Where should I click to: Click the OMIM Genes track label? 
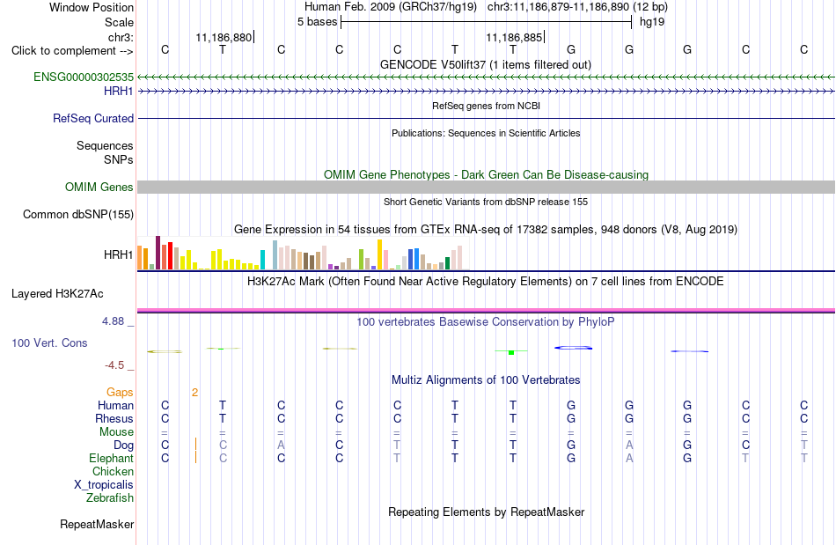coord(99,188)
